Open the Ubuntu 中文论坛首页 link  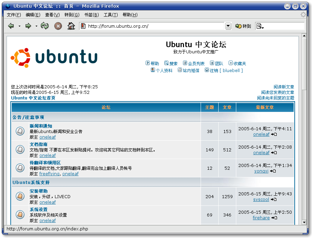[33, 98]
